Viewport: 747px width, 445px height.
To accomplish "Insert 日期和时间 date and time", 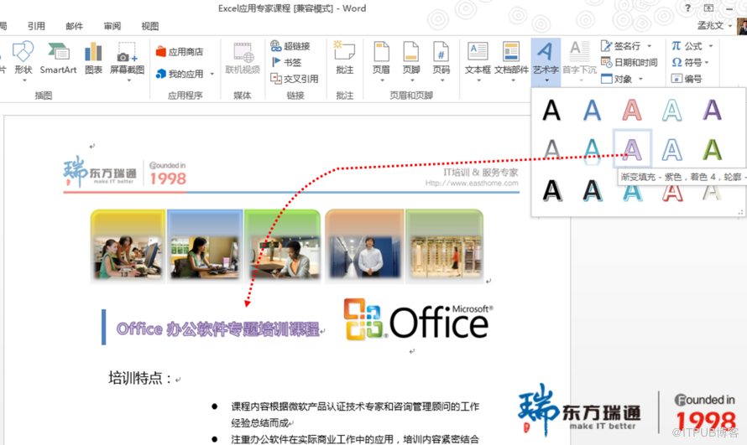I will click(x=629, y=62).
